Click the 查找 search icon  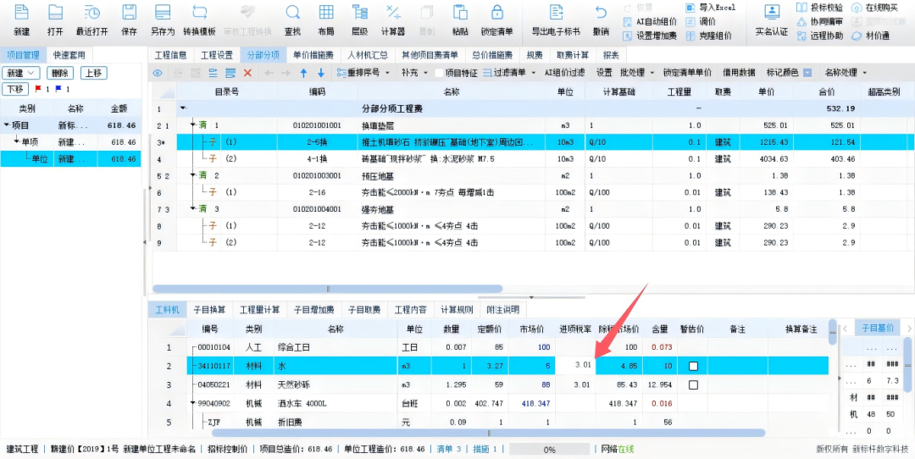(292, 14)
